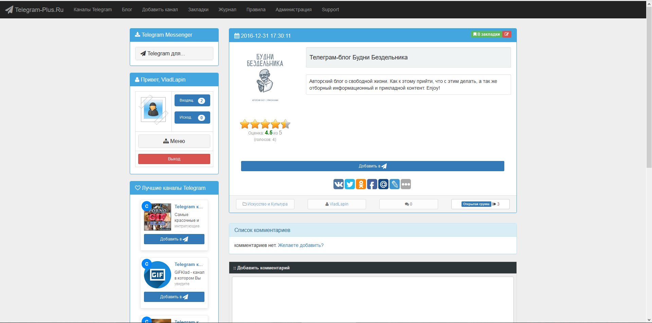Open the Support menu item
Viewport: 652px width, 323px height.
pos(330,10)
